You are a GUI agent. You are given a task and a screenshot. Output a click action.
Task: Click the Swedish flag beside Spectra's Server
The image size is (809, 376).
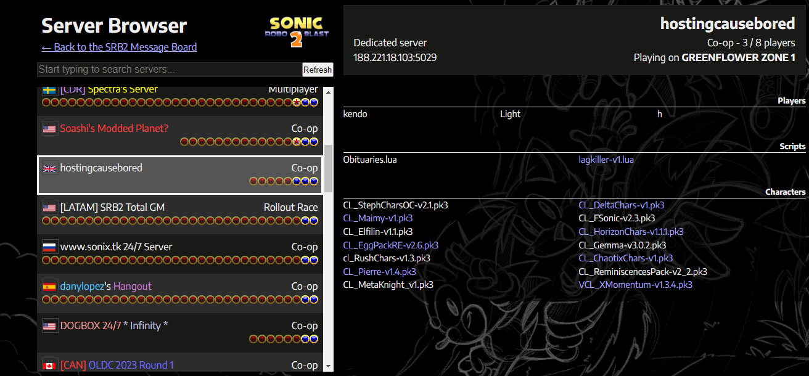pos(50,90)
